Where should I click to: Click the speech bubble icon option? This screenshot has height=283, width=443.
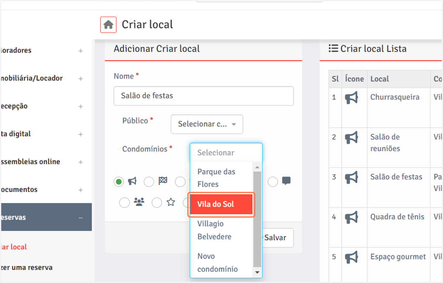[286, 181]
